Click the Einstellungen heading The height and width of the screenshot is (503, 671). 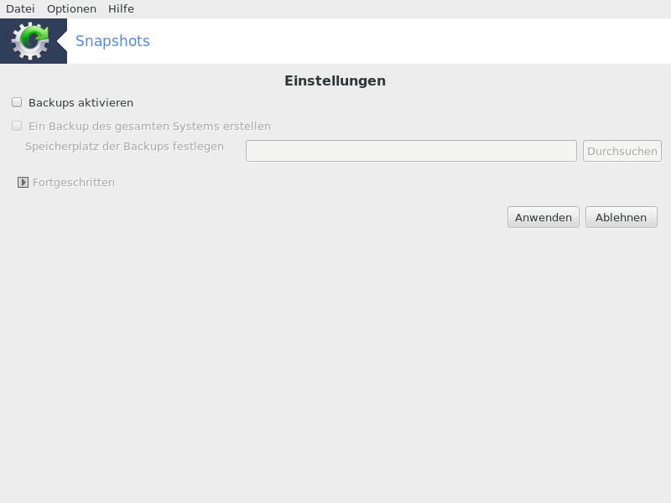pyautogui.click(x=335, y=80)
